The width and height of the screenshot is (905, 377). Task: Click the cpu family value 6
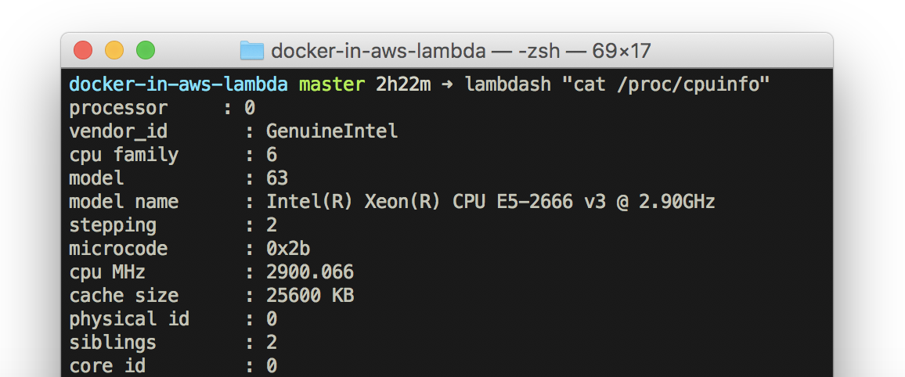(x=272, y=155)
